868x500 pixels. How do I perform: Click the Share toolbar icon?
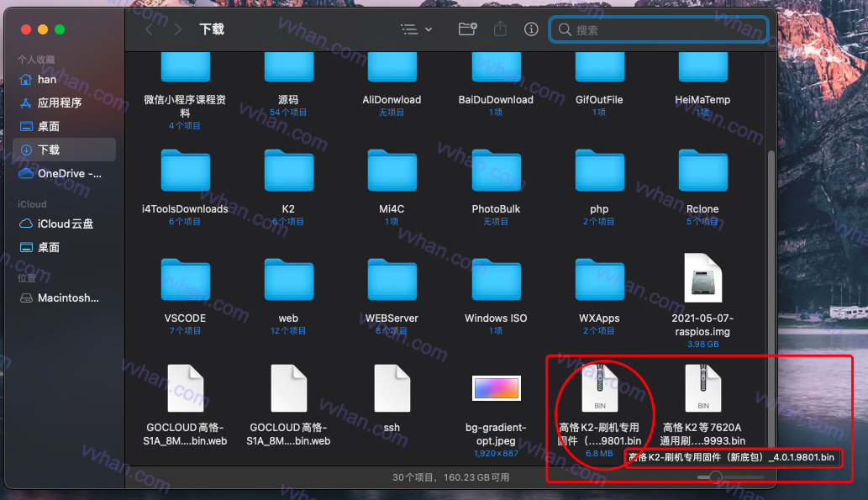click(500, 29)
